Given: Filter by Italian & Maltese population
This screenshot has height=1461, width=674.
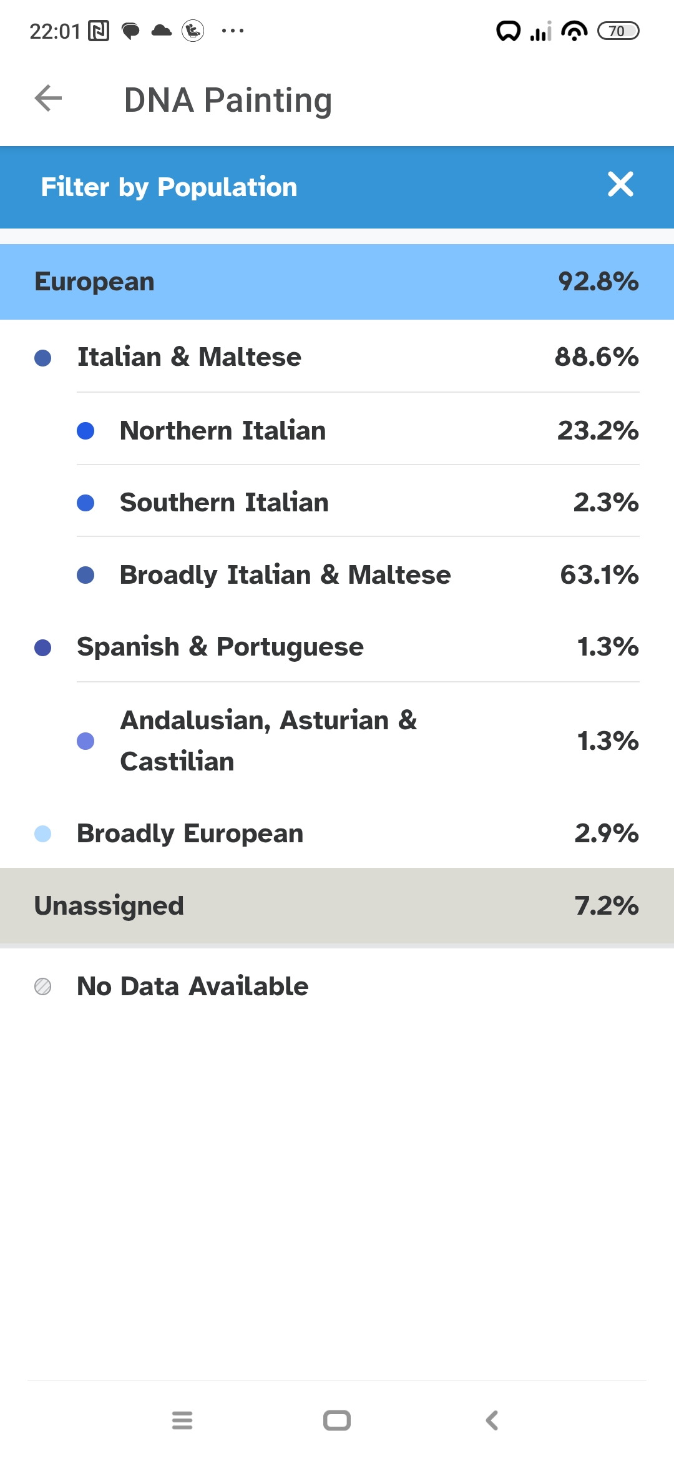Looking at the screenshot, I should (x=337, y=357).
